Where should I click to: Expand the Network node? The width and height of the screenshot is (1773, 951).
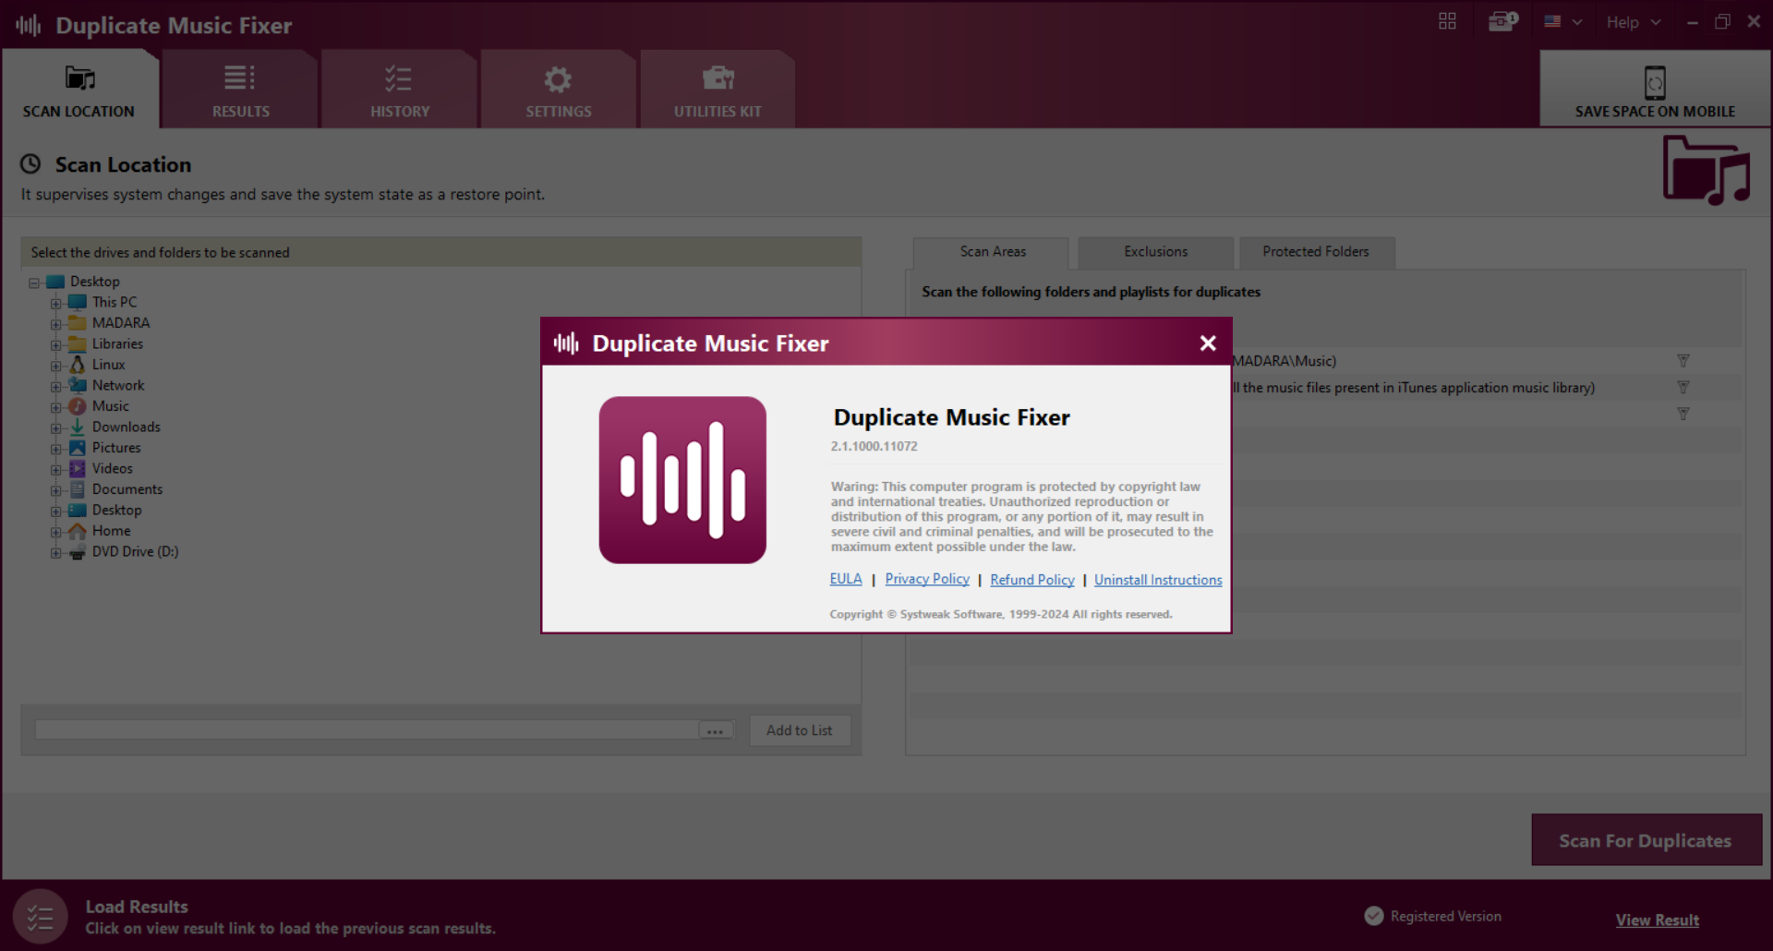56,387
